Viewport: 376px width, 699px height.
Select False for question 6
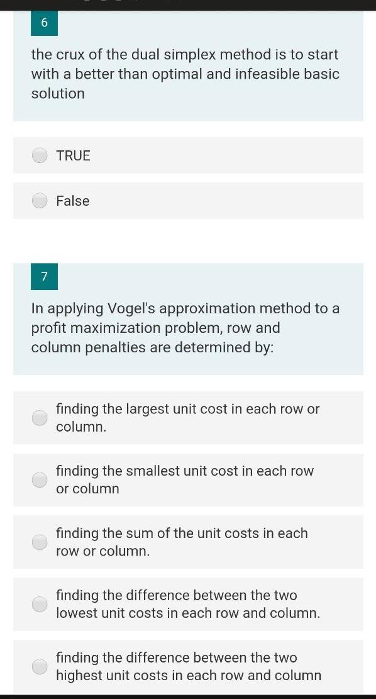[40, 201]
